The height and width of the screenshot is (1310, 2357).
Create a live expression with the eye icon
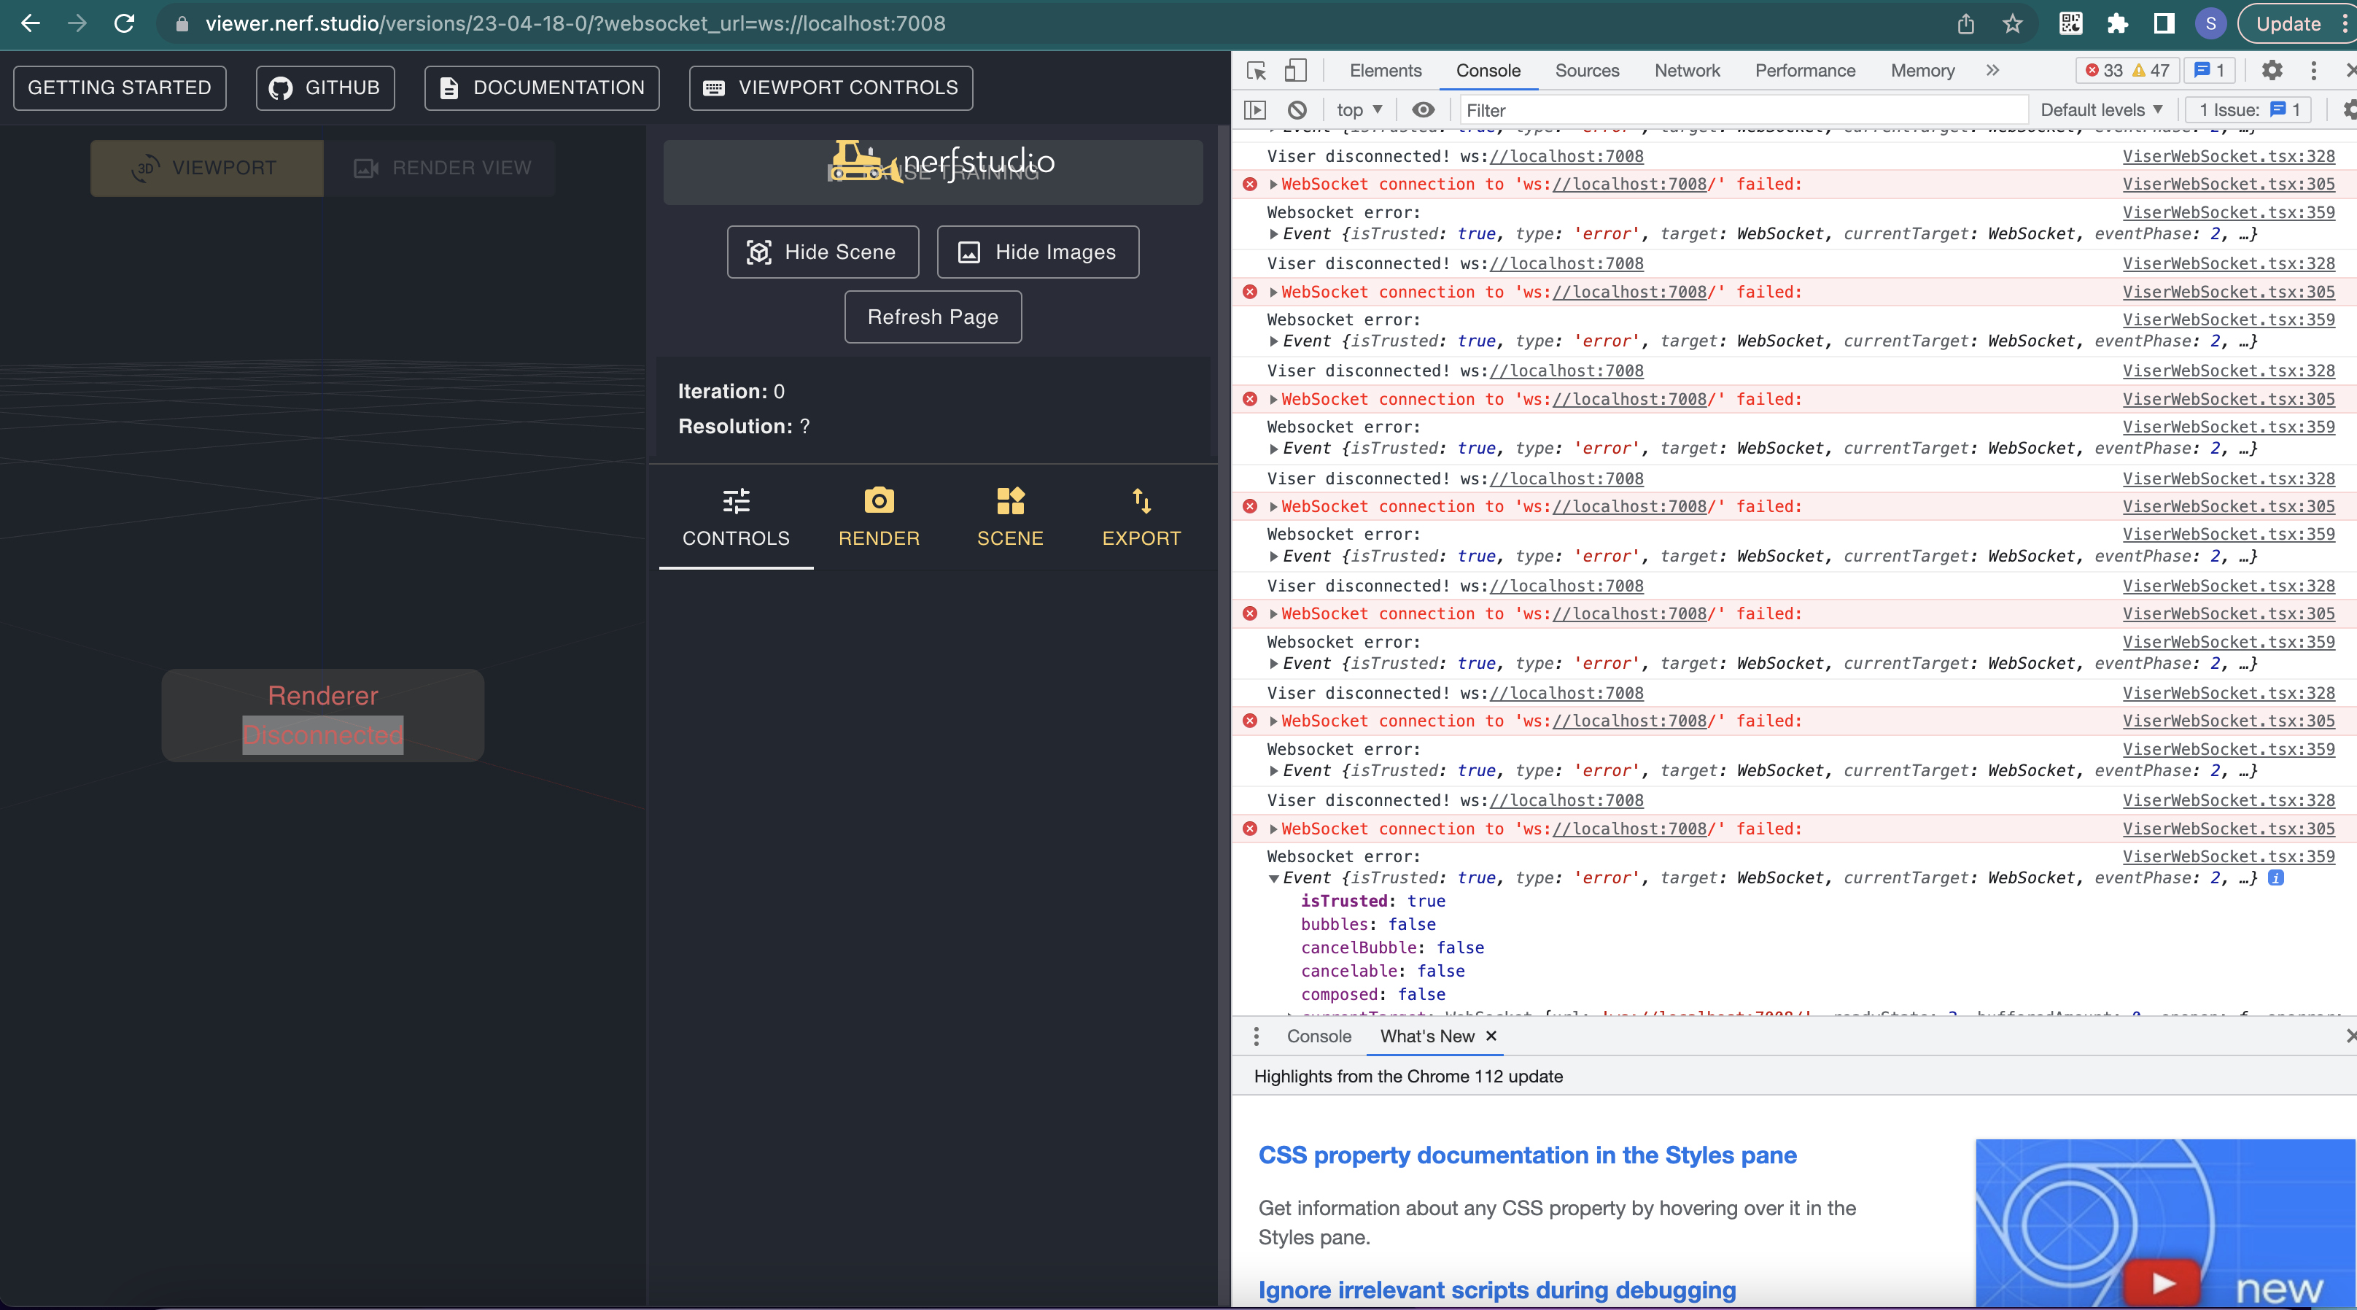pyautogui.click(x=1422, y=109)
